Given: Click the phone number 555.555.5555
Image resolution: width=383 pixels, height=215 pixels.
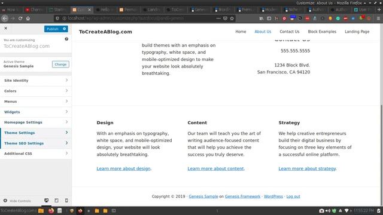Looking at the screenshot, I should (295, 51).
